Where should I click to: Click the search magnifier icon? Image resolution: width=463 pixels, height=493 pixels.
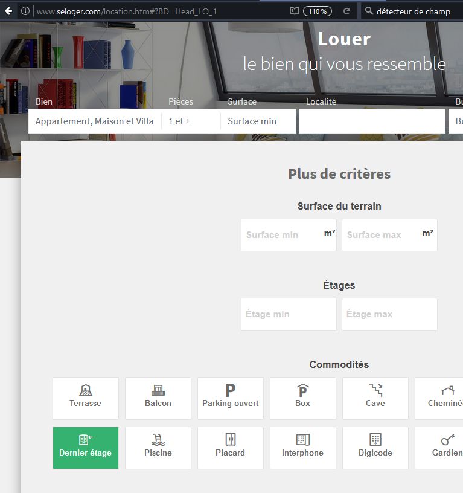point(369,11)
